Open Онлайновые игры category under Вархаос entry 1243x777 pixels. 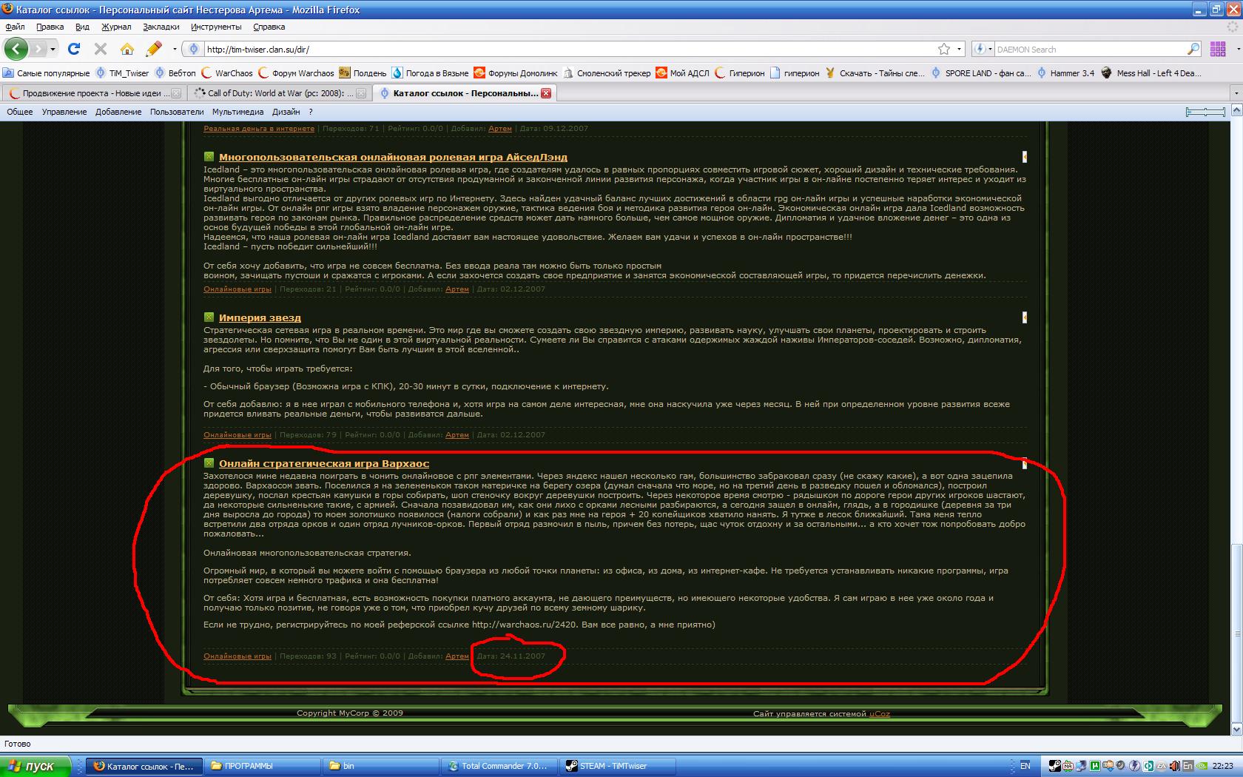(x=238, y=656)
